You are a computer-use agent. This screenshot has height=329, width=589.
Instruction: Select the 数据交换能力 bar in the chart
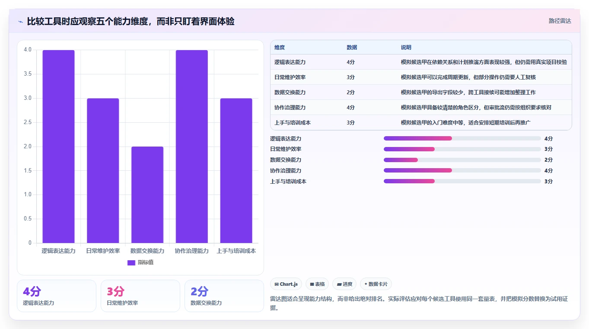pos(147,195)
